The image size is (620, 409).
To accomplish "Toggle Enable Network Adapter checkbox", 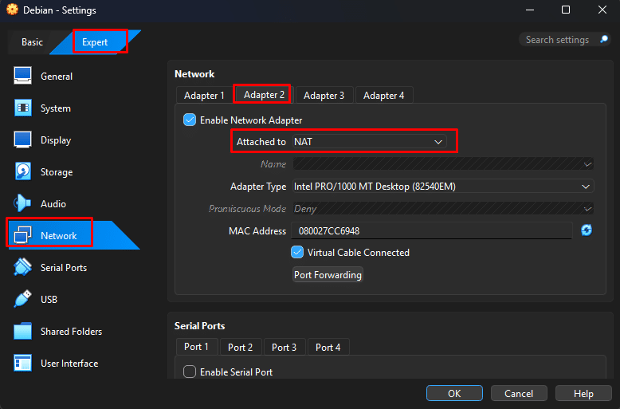I will pyautogui.click(x=190, y=120).
